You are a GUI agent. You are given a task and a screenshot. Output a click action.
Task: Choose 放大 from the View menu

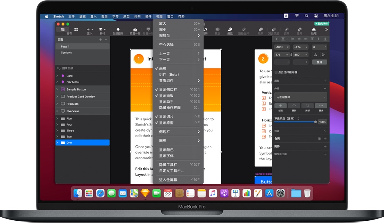(178, 24)
